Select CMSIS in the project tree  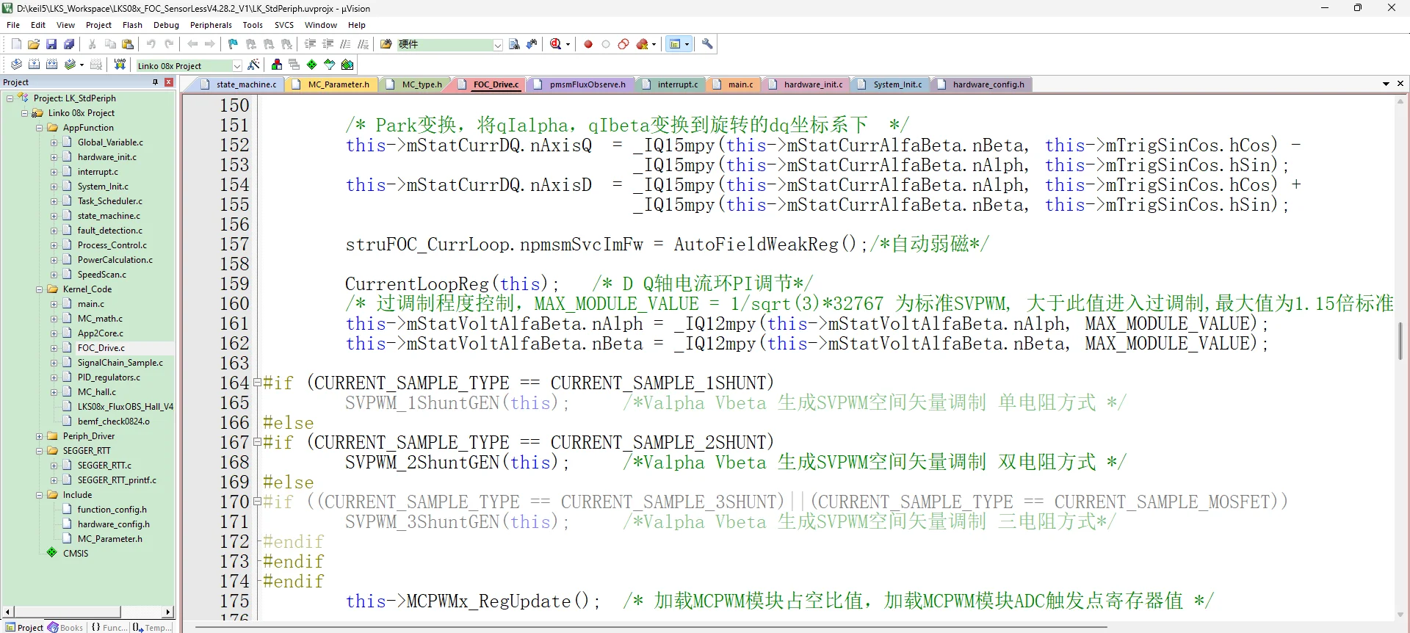[76, 554]
